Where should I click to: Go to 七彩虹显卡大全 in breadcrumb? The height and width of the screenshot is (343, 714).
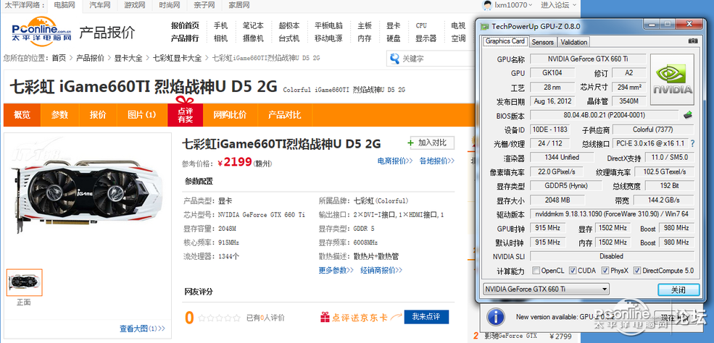click(177, 58)
